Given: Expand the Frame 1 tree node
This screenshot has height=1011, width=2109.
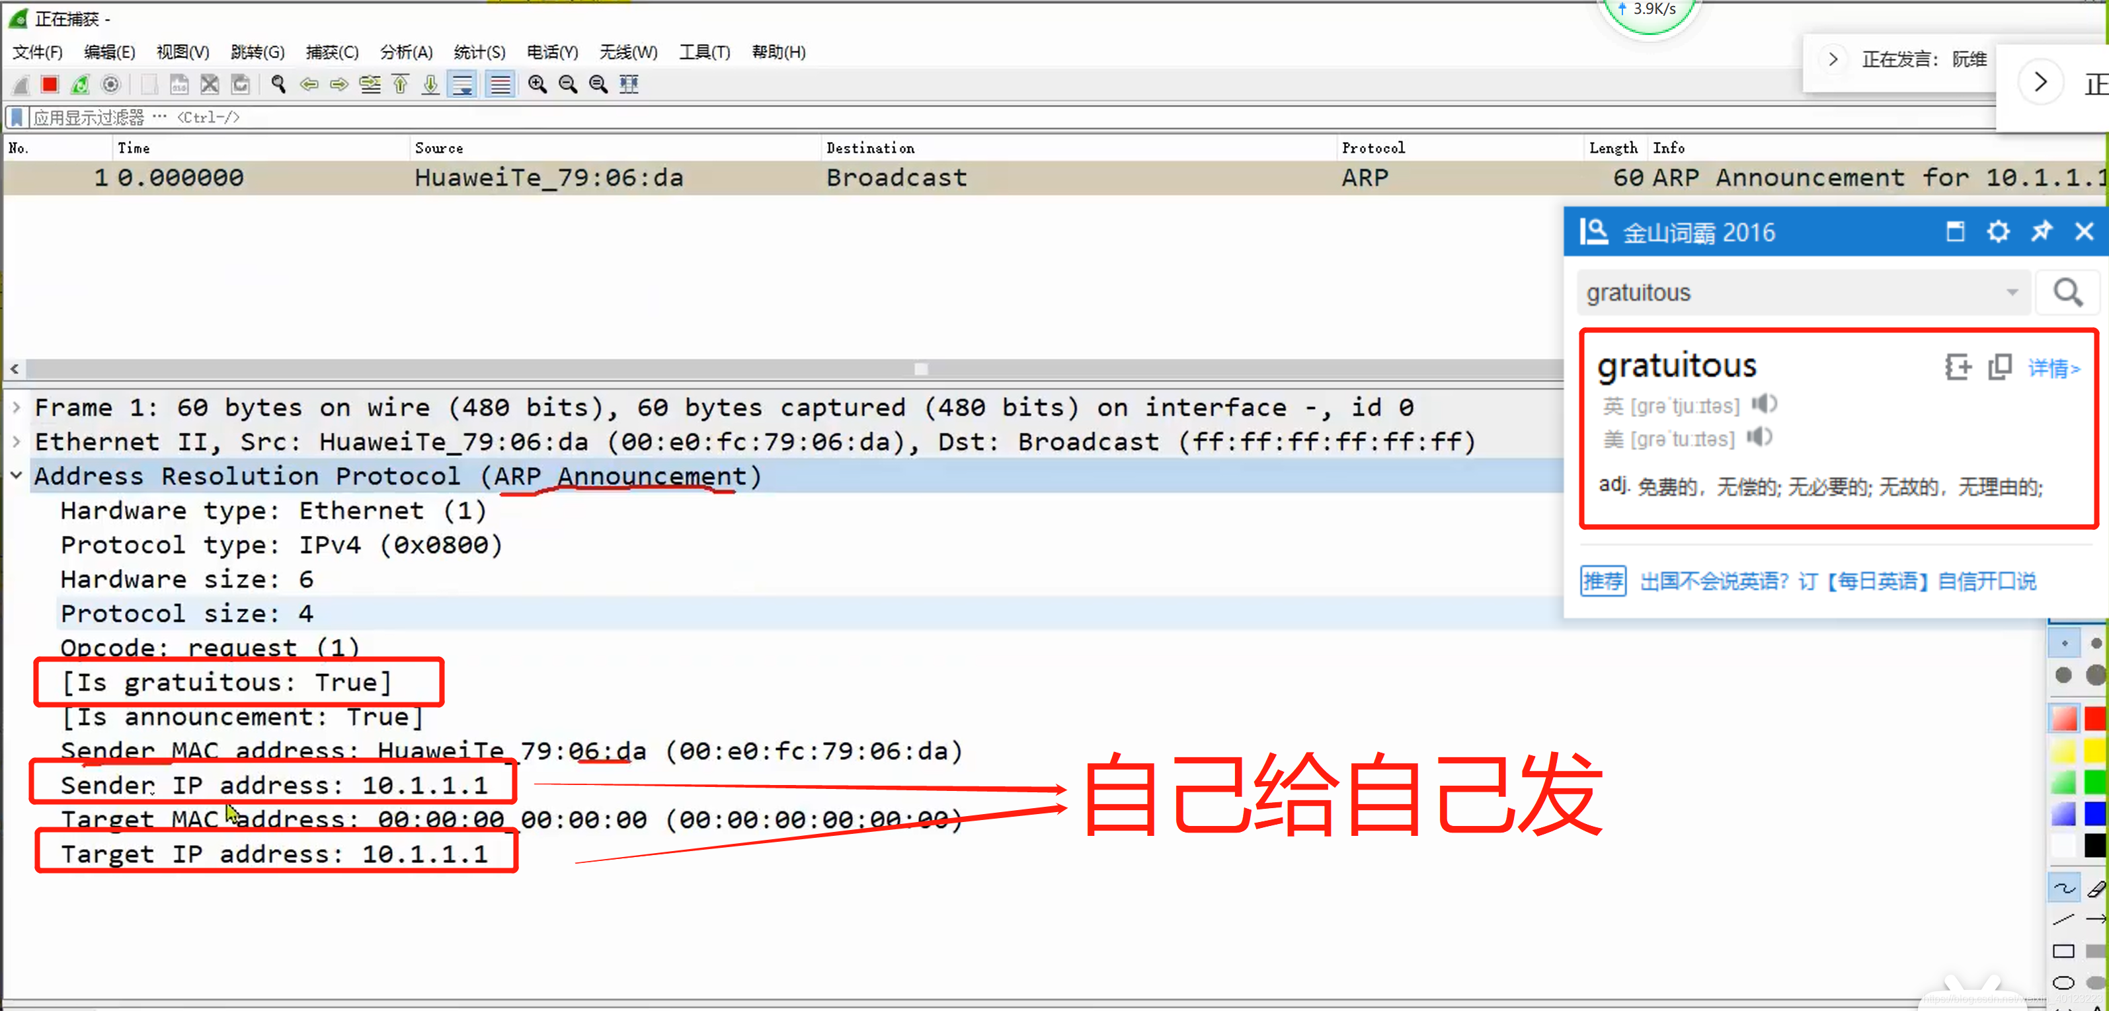Looking at the screenshot, I should point(17,407).
